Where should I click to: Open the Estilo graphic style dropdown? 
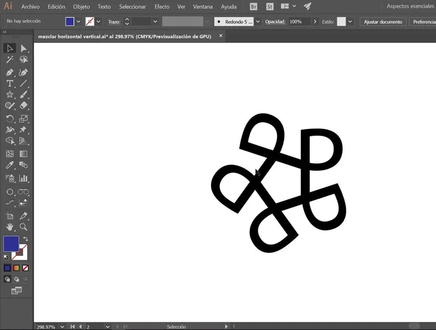point(350,22)
